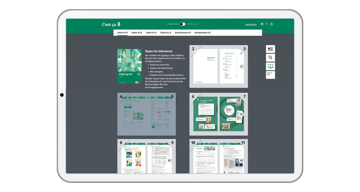The image size is (360, 192).
Task: Open media list icon on page 11
Action: (241, 160)
